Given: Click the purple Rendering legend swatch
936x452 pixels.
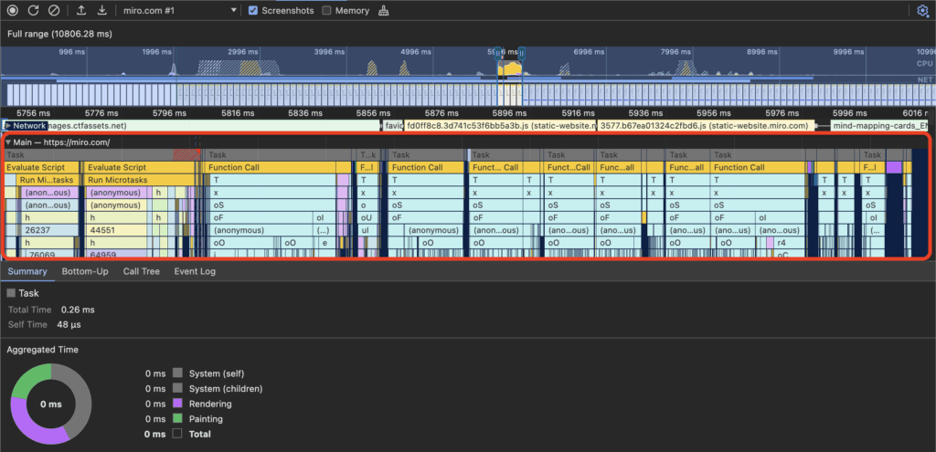Looking at the screenshot, I should [x=177, y=404].
